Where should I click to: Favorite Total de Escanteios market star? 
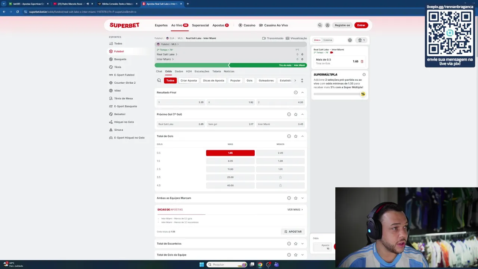click(x=296, y=244)
